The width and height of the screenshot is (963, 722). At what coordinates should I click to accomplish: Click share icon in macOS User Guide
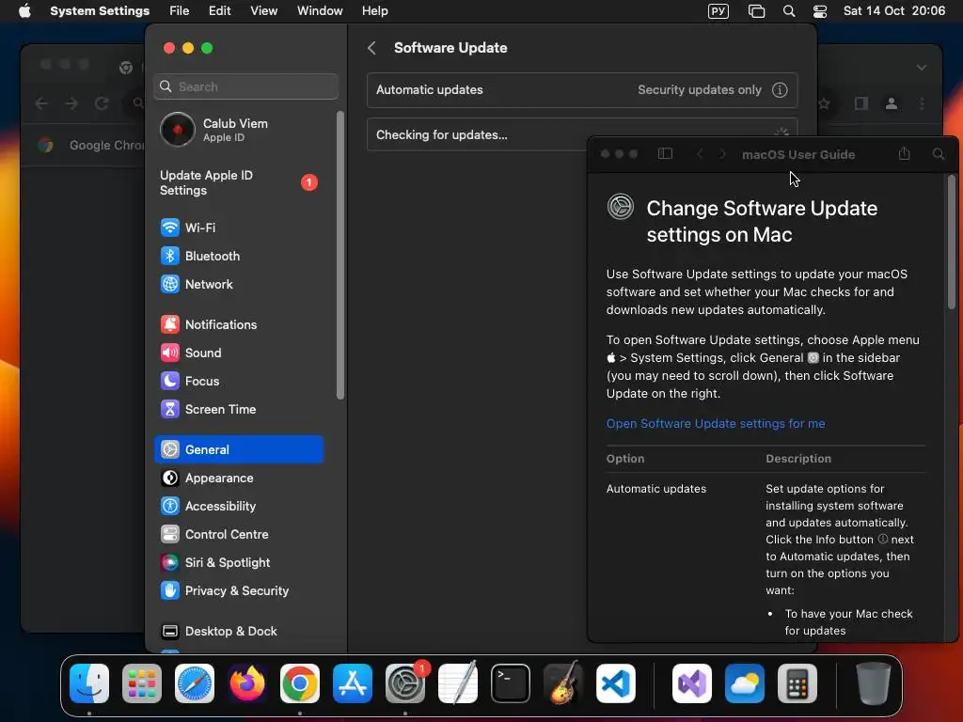[x=904, y=153]
